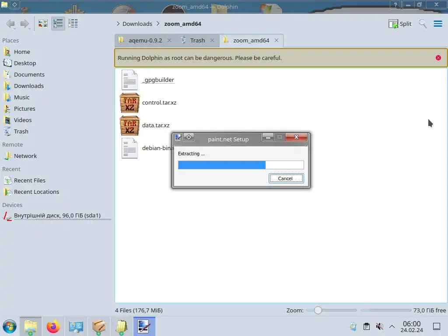
Task: Open Documents in Places
Action: [x=29, y=74]
